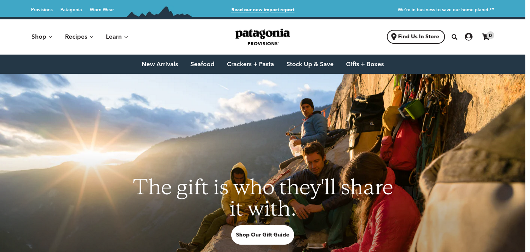Image resolution: width=530 pixels, height=252 pixels.
Task: Click the Patagonia Provisions logo
Action: pyautogui.click(x=263, y=37)
